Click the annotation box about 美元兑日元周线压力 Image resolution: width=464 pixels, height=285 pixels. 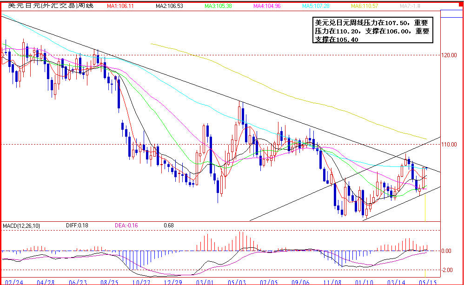click(373, 30)
